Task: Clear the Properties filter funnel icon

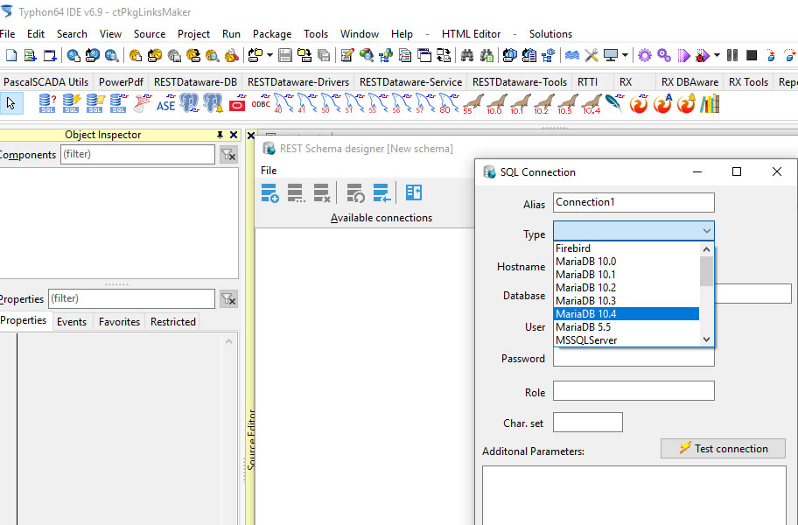Action: point(228,299)
